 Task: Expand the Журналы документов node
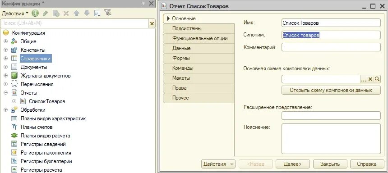[x=5, y=76]
